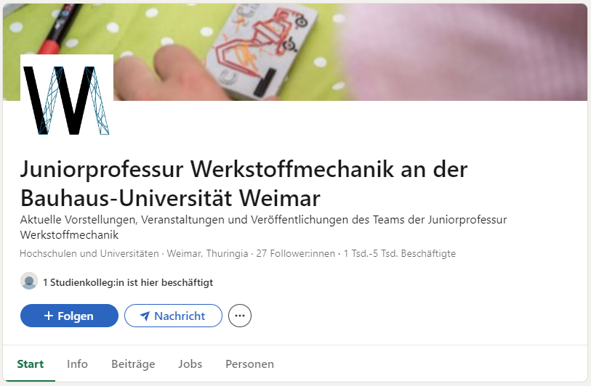Click the paper plane icon in Nachricht
The width and height of the screenshot is (591, 386).
145,316
